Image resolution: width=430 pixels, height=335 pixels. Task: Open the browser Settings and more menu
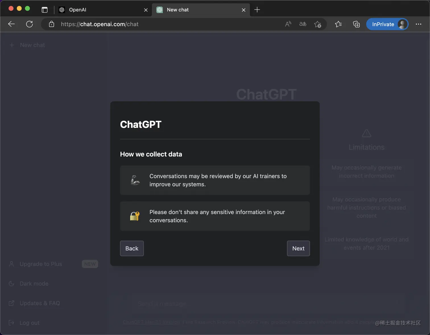[418, 24]
